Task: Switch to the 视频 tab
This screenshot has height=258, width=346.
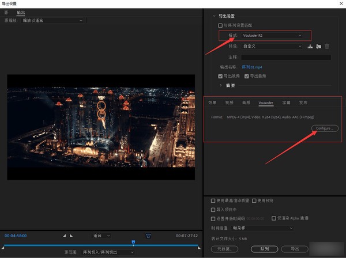Action: point(229,102)
